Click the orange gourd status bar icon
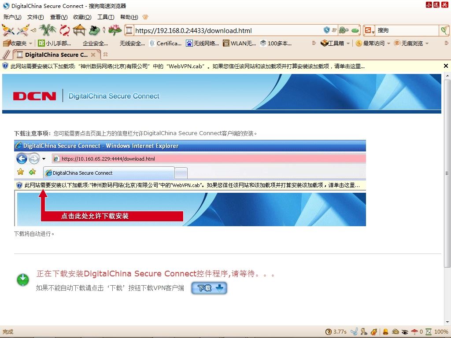Screen dimensions: 451x338 pos(374,332)
